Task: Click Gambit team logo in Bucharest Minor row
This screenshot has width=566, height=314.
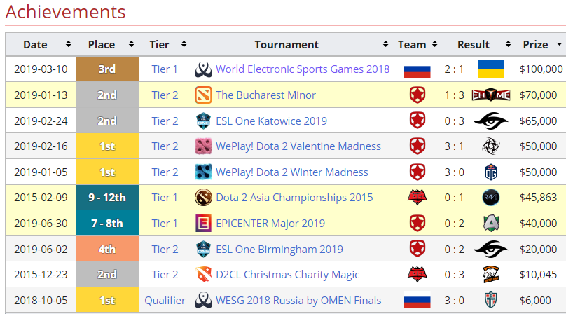Action: 417,95
